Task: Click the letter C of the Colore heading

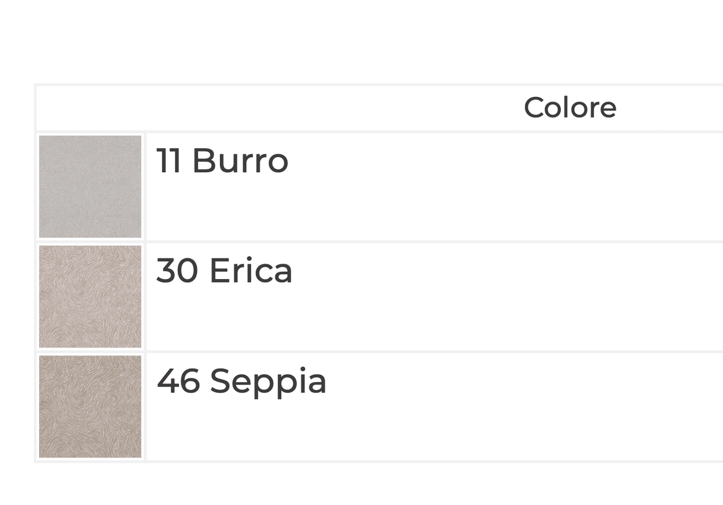Action: pos(534,108)
